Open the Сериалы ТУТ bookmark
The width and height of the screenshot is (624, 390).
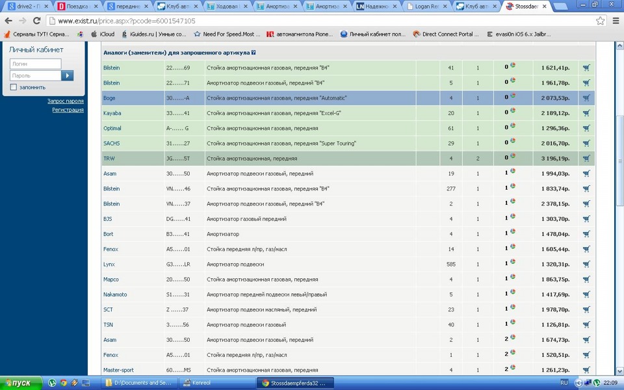(x=36, y=34)
